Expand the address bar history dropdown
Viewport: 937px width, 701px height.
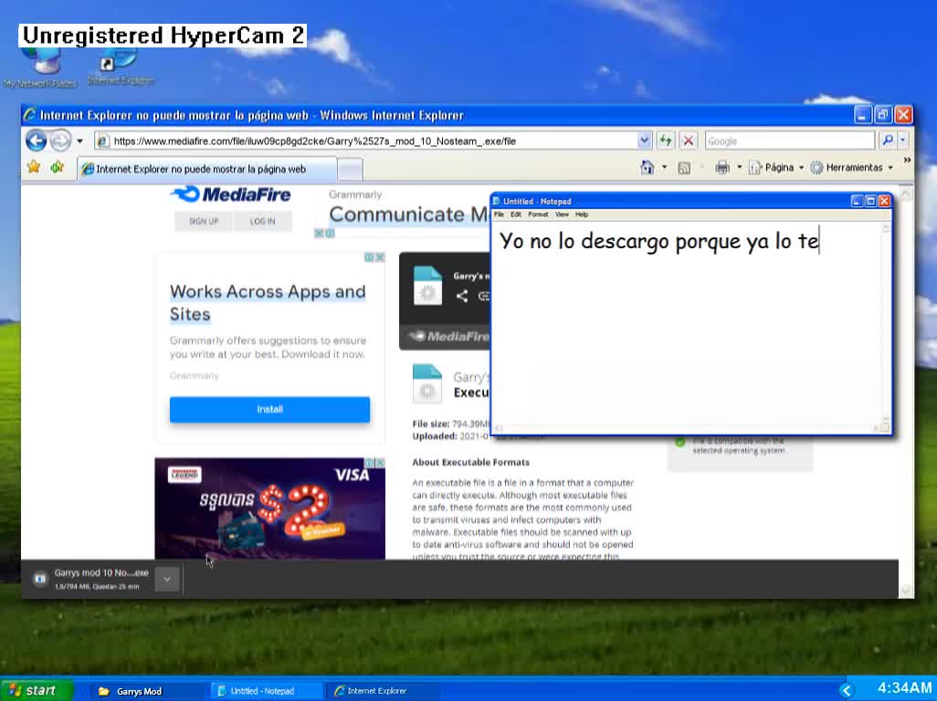click(644, 141)
